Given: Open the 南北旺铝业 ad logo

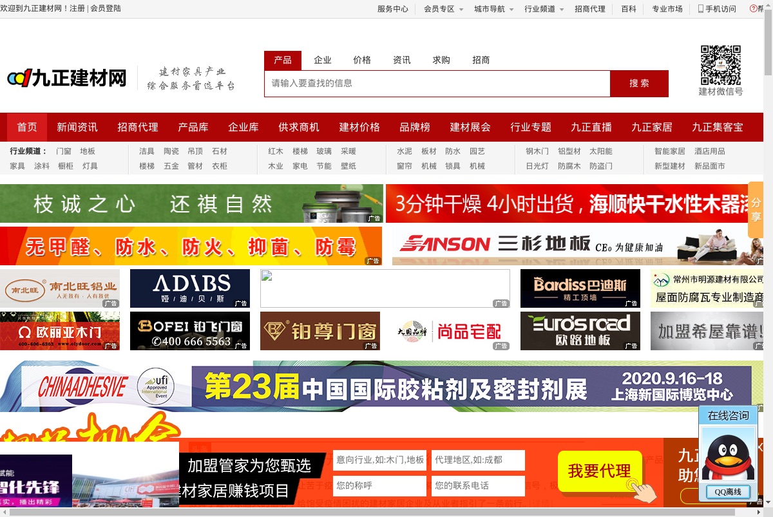Looking at the screenshot, I should click(x=60, y=288).
